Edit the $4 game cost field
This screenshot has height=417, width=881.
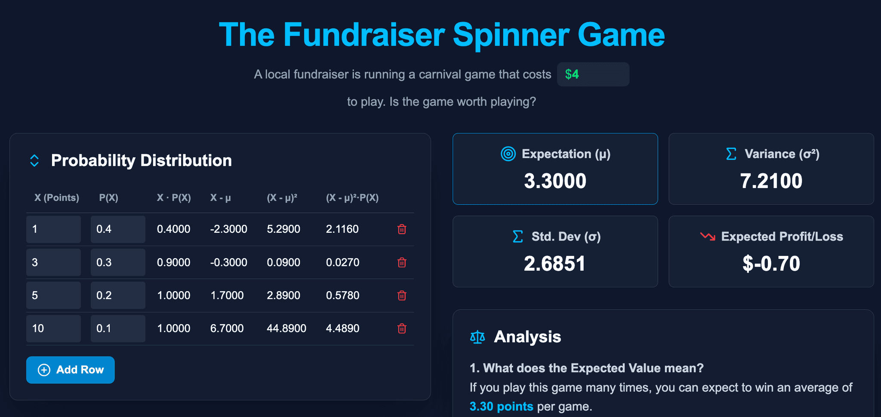(593, 74)
